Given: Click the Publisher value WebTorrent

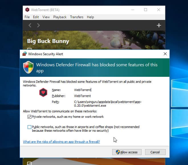Looking at the screenshot, I should pyautogui.click(x=83, y=96).
